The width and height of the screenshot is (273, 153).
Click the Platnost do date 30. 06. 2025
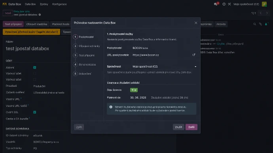click(138, 98)
